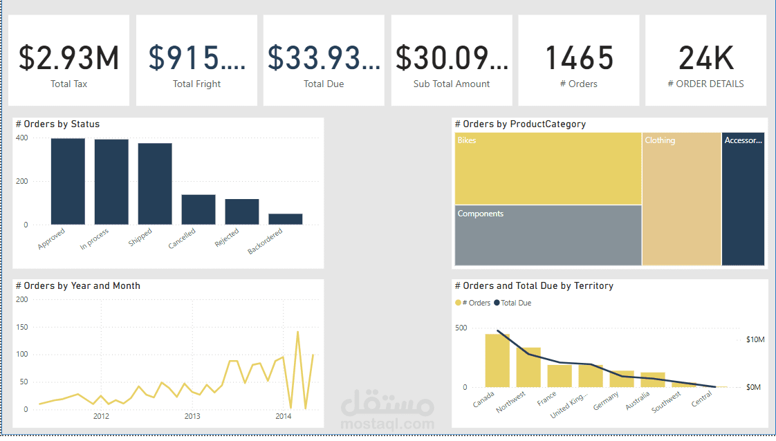Click the Sub Total Amount card

452,60
